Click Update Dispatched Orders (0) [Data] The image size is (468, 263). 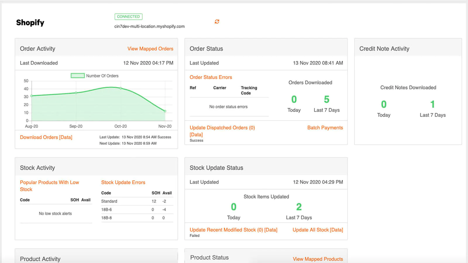point(222,128)
